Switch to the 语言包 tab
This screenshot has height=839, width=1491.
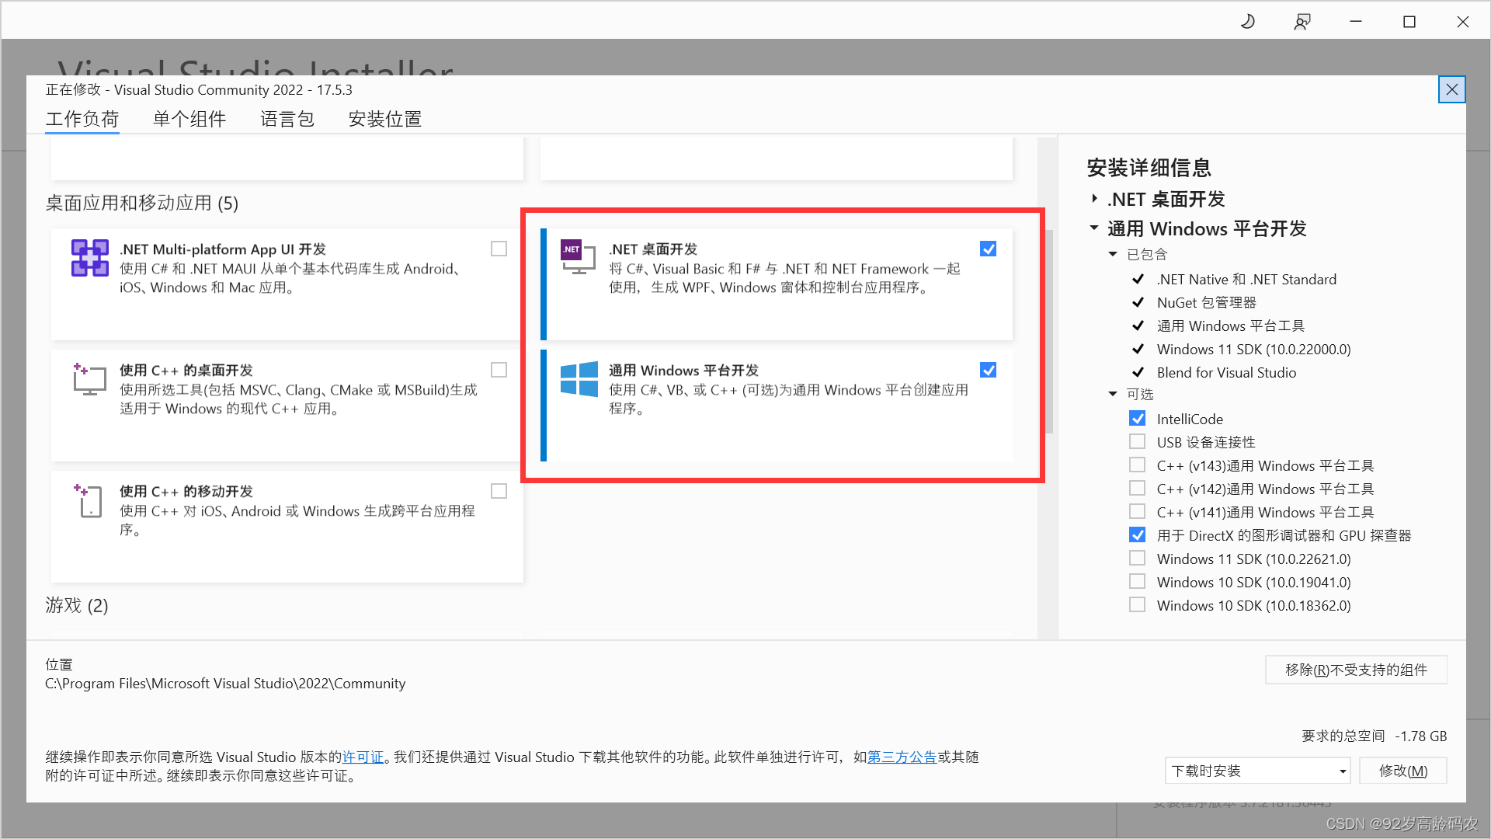point(287,119)
